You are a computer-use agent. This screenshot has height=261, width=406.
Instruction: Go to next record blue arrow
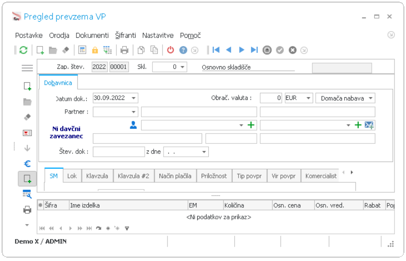(242, 50)
